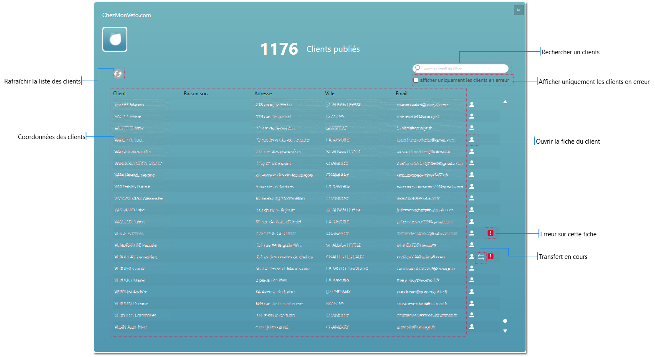Image resolution: width=655 pixels, height=357 pixels.
Task: Open client file for VERDUN Océane
Action: (x=472, y=303)
